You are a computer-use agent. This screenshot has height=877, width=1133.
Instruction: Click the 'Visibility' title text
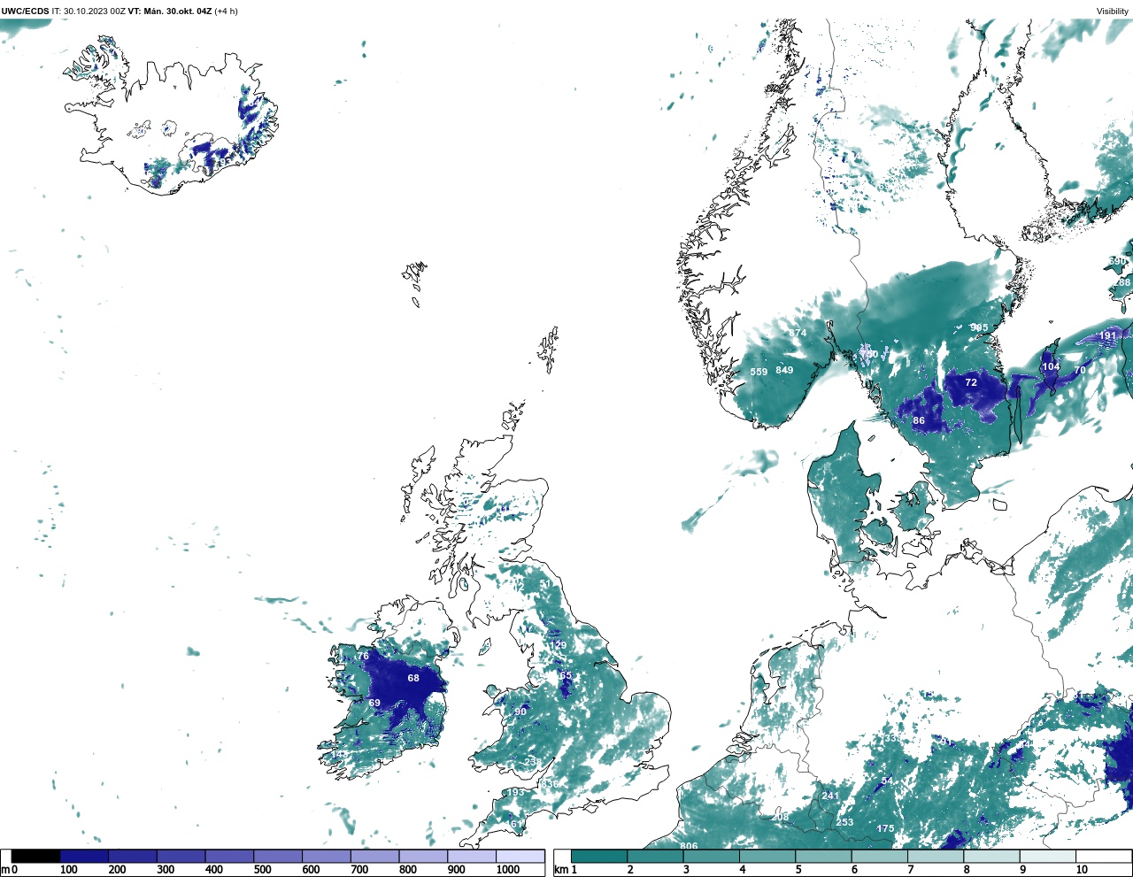[1113, 12]
